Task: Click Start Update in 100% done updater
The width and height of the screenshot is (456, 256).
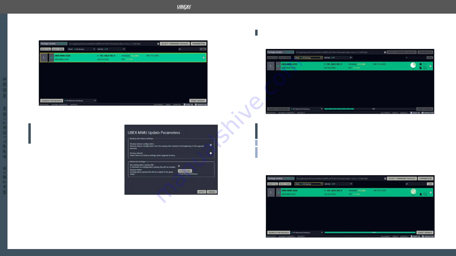Action: [425, 232]
